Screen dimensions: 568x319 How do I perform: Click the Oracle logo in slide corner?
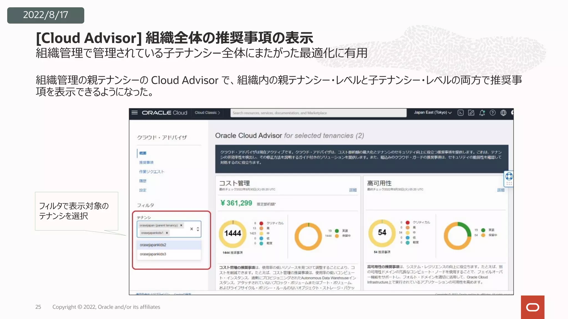[x=532, y=307]
